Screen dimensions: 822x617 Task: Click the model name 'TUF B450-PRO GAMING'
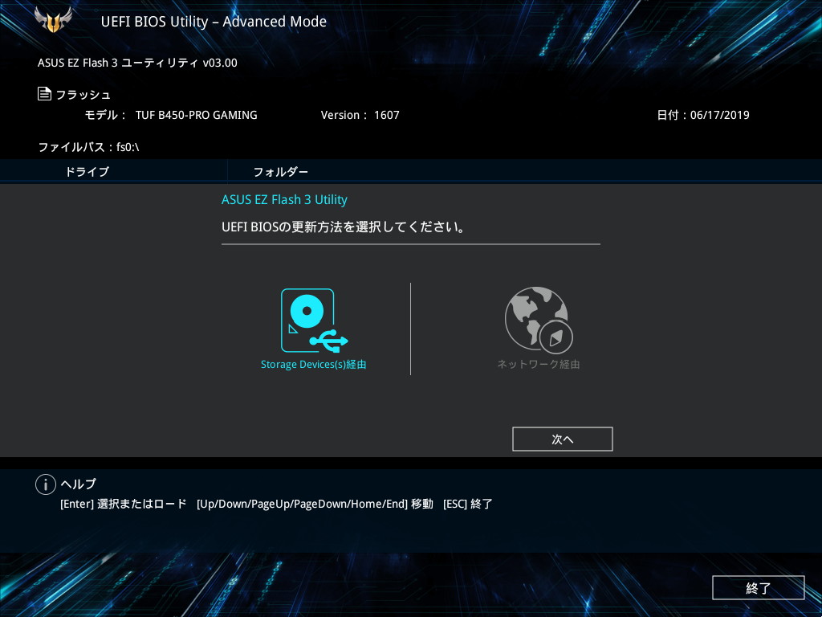[196, 115]
